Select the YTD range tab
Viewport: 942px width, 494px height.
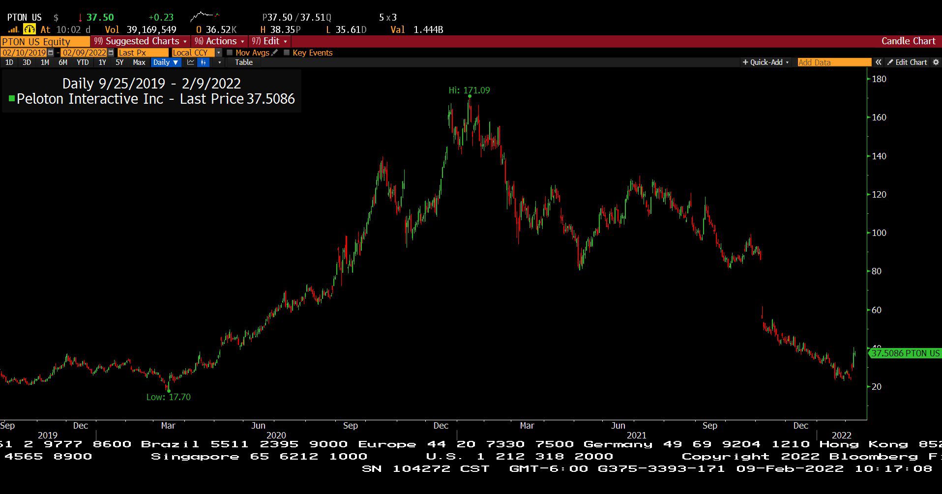(83, 62)
